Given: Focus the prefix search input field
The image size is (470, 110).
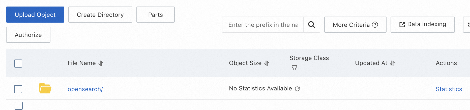Looking at the screenshot, I should tap(263, 25).
